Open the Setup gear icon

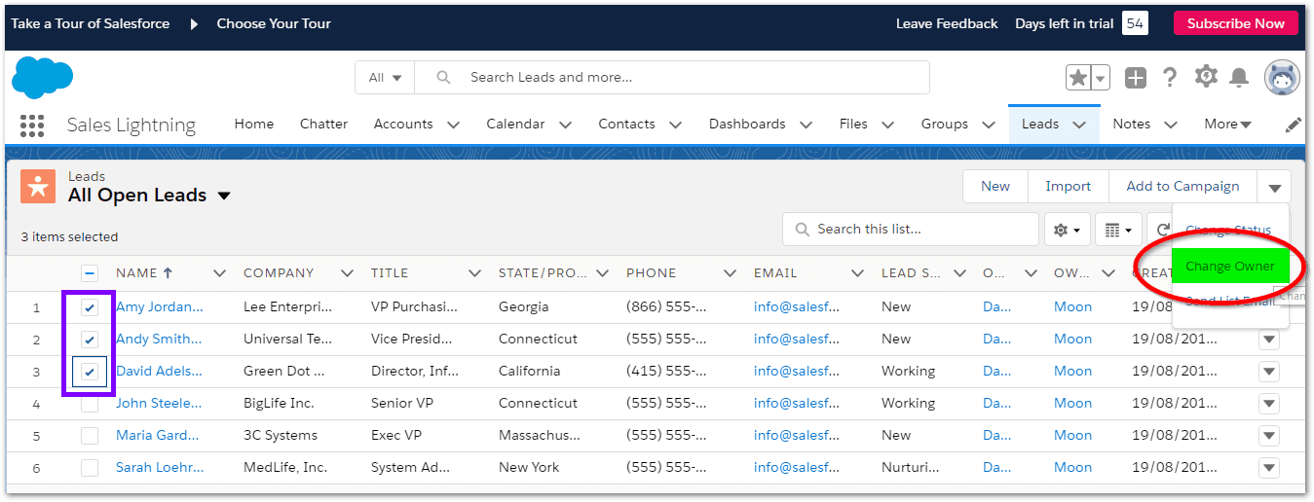pos(1206,77)
